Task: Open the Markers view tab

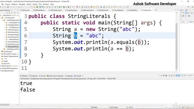Action: point(24,76)
